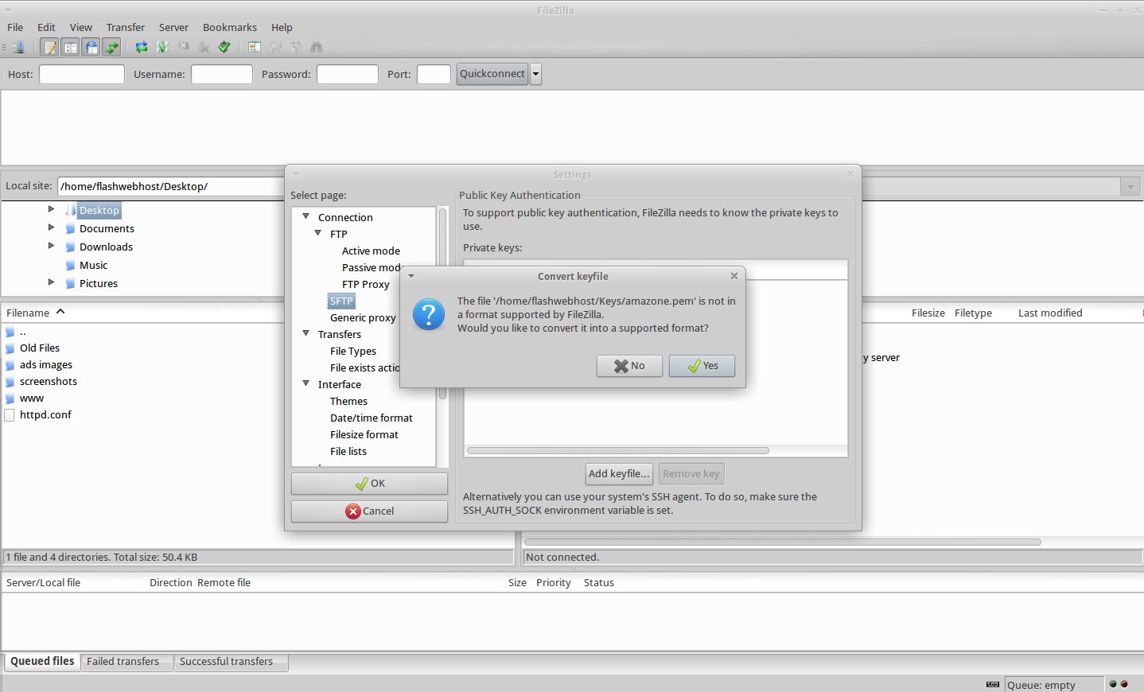Open the File menu
The height and width of the screenshot is (692, 1144).
[15, 27]
